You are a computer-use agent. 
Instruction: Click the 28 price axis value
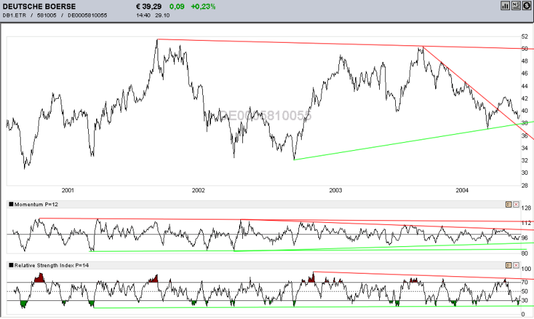[x=525, y=186]
